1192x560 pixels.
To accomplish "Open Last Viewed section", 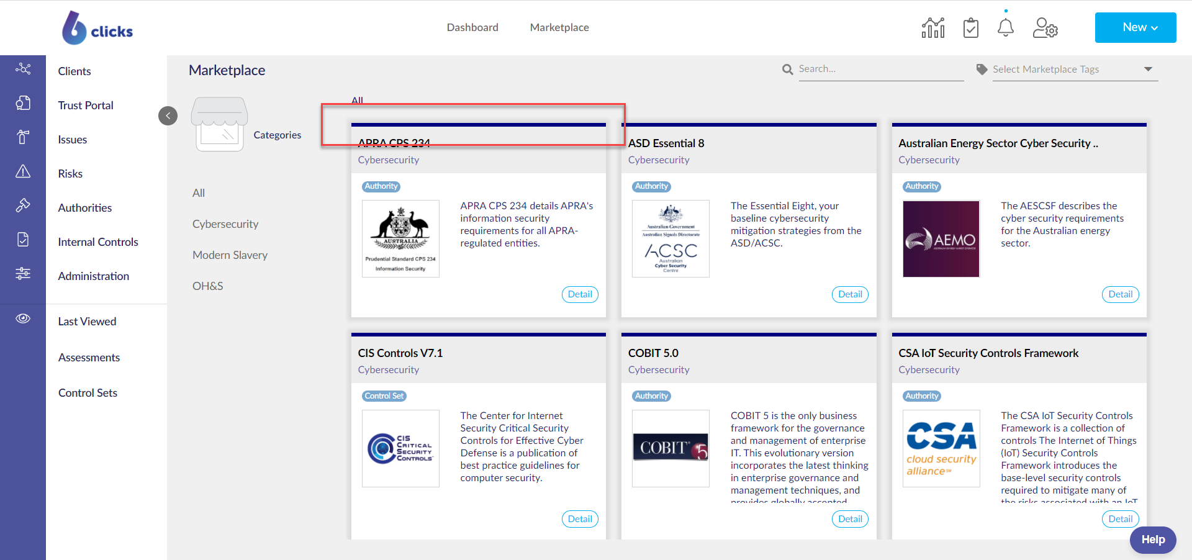I will (x=87, y=322).
